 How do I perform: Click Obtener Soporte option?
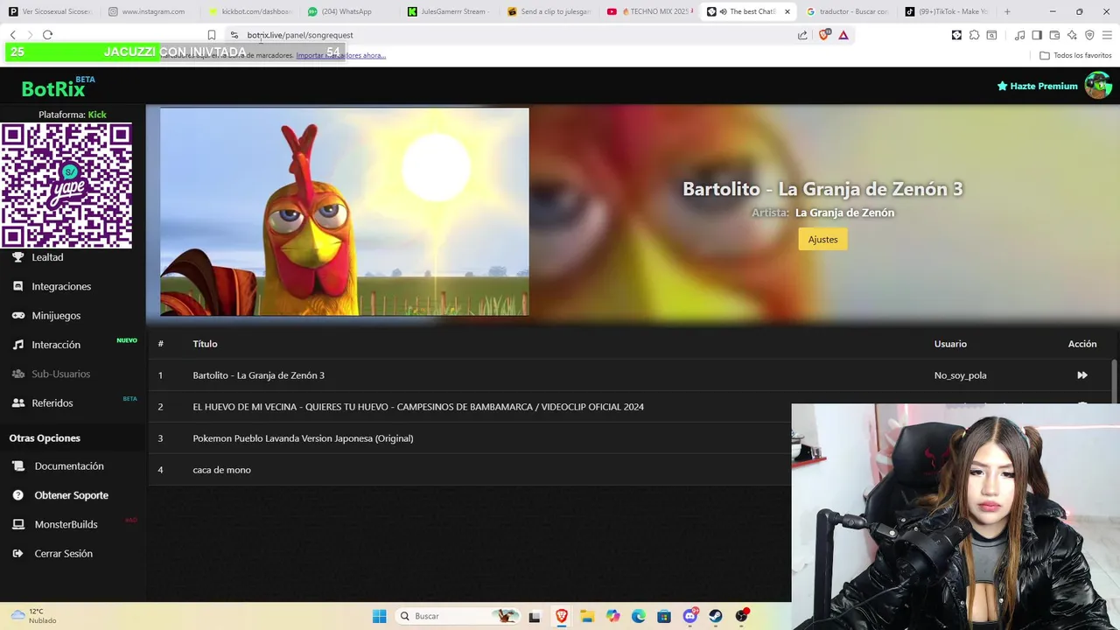[x=72, y=495]
